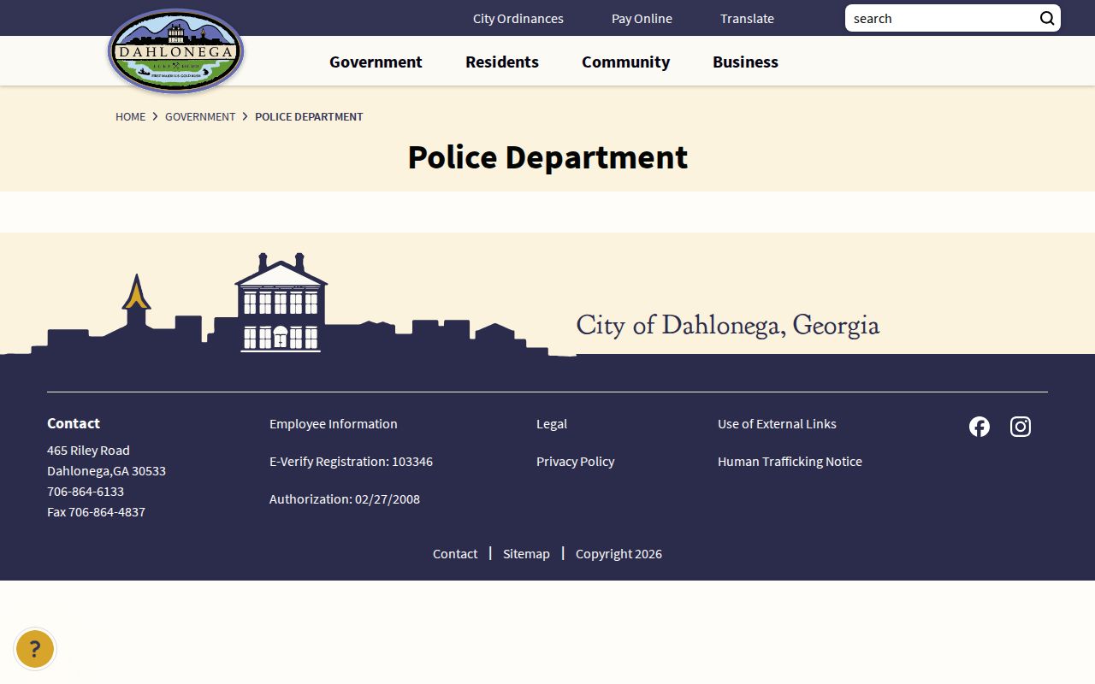This screenshot has width=1095, height=684.
Task: Click Authorization: 02/27/2008 text
Action: coord(345,498)
